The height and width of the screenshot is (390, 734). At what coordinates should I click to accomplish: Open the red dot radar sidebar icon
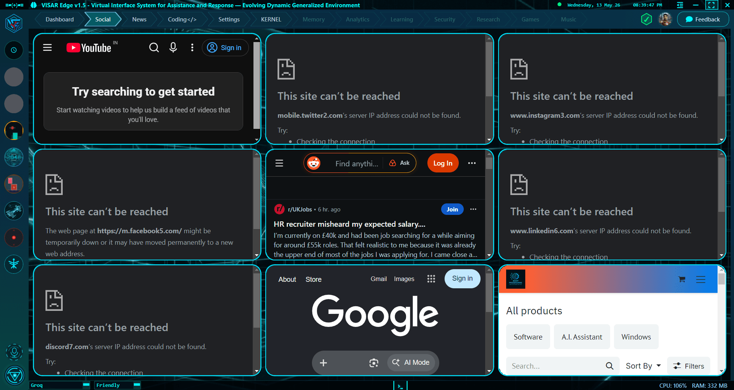14,237
